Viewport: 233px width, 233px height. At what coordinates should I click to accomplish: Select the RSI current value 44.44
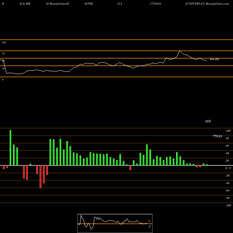pos(214,59)
